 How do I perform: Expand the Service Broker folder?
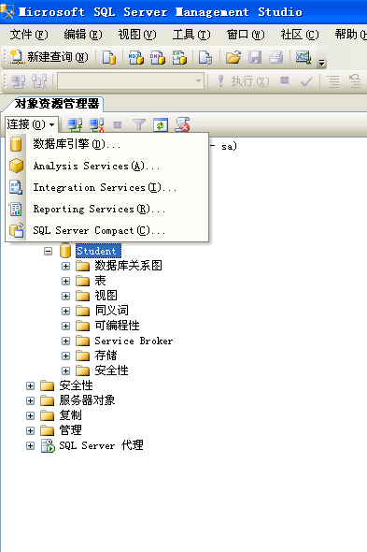click(x=65, y=341)
